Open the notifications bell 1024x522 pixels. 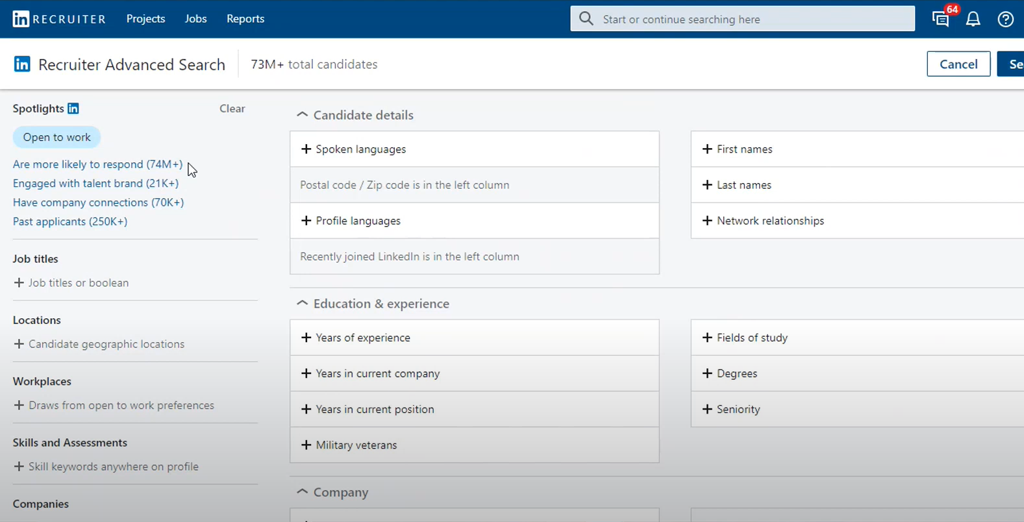[x=973, y=19]
